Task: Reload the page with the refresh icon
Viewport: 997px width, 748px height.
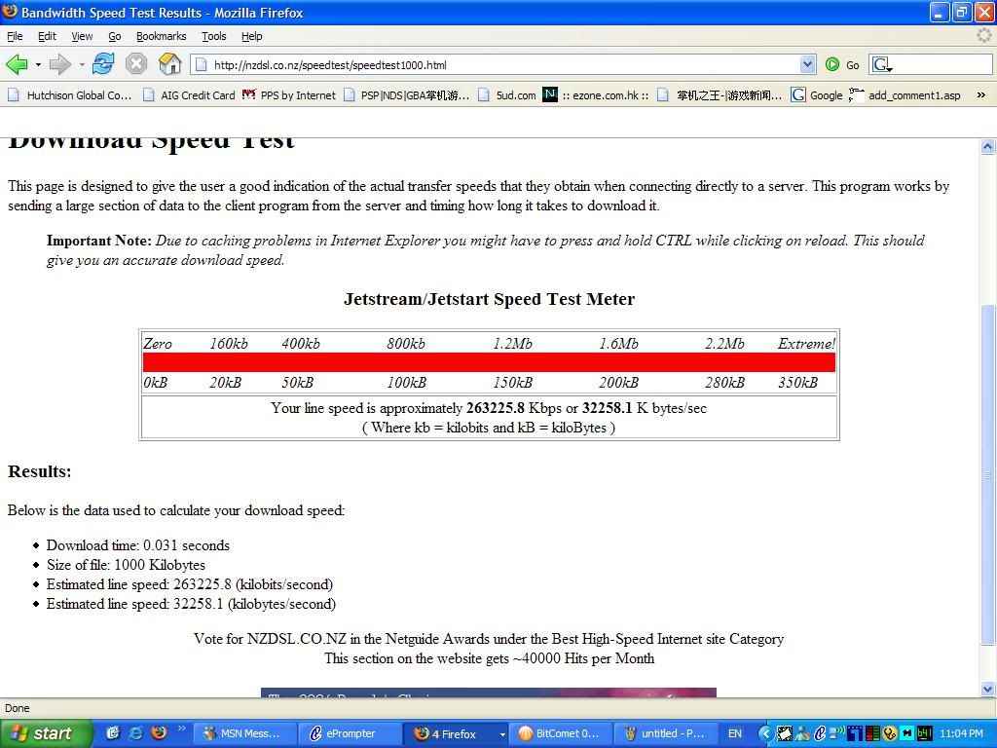Action: pos(103,64)
